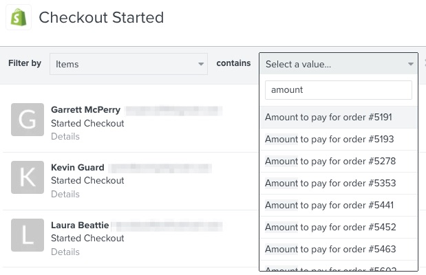
Task: Click the Items dropdown arrow
Action: pyautogui.click(x=201, y=64)
